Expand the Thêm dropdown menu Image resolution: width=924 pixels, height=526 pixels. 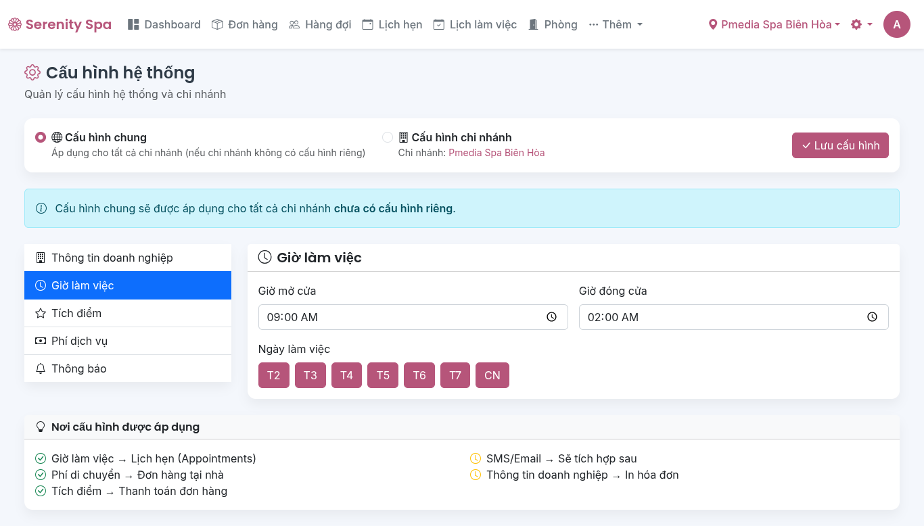coord(616,24)
